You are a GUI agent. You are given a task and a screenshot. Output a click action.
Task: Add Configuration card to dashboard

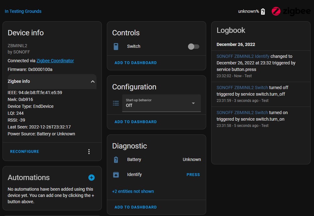click(x=136, y=122)
